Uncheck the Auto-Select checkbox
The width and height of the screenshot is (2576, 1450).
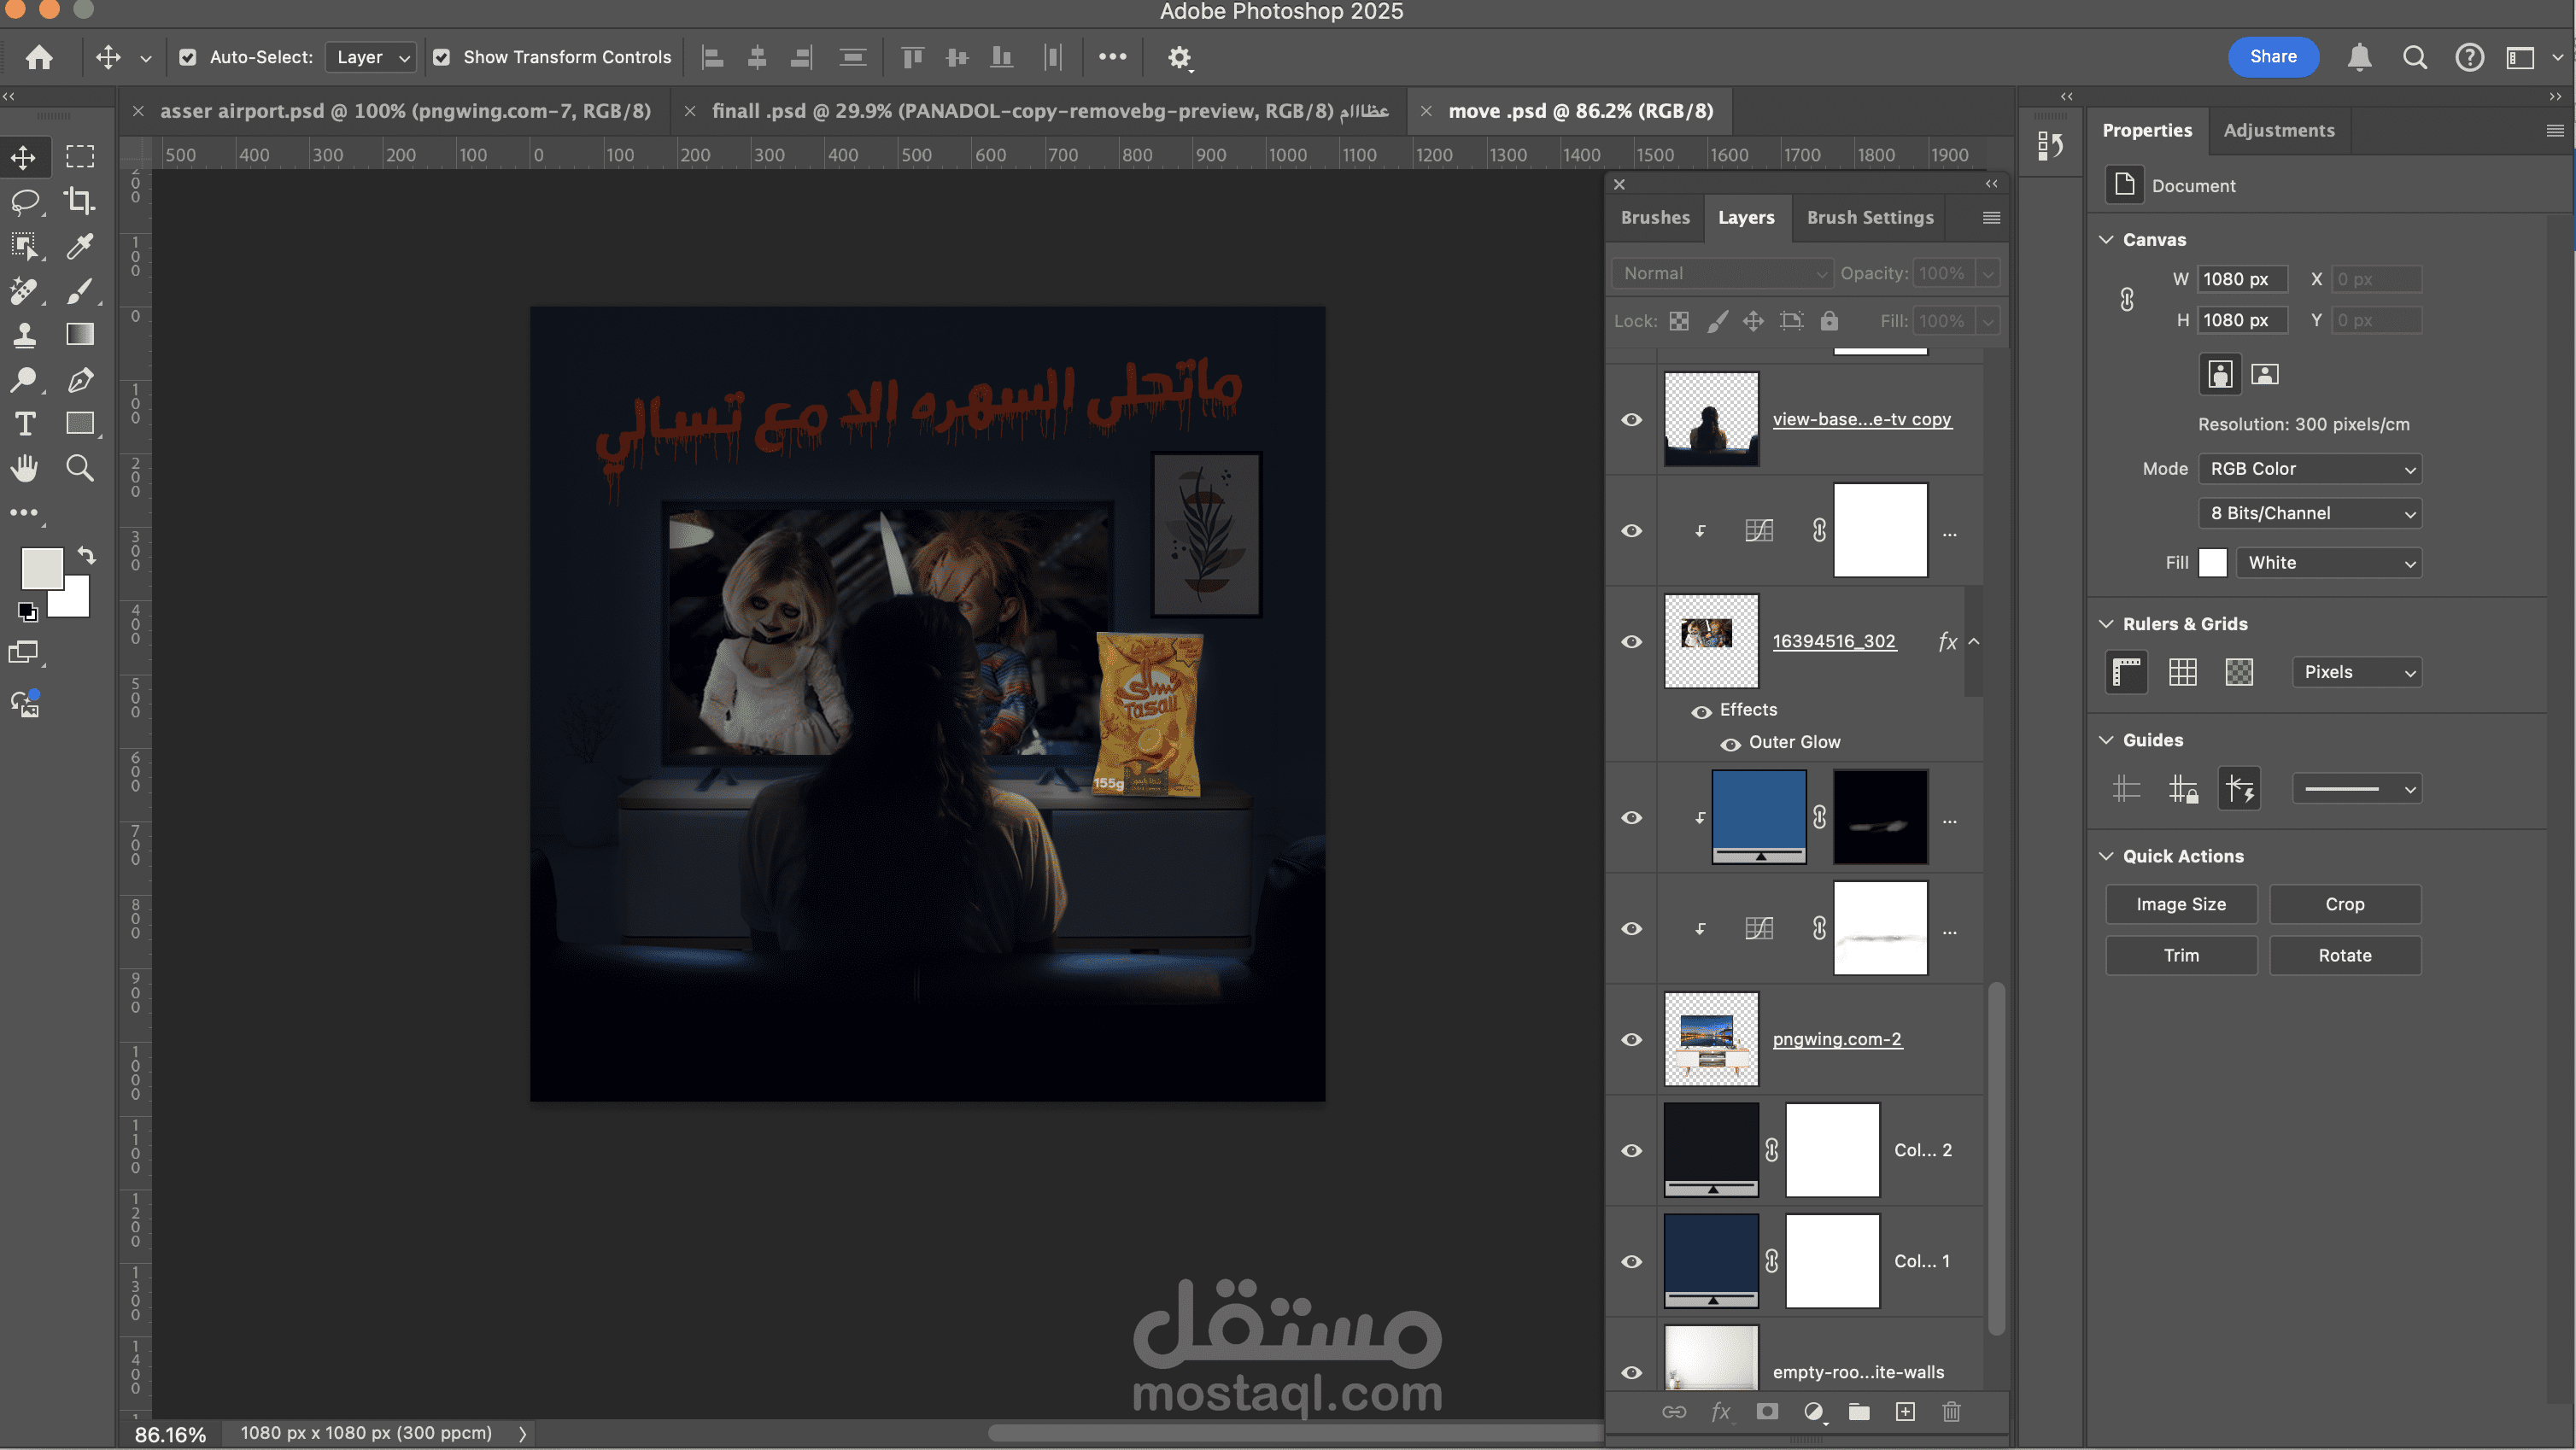tap(188, 57)
